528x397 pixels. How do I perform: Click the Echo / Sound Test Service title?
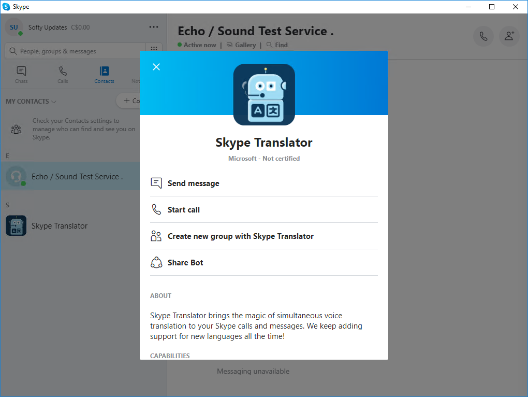(x=256, y=31)
